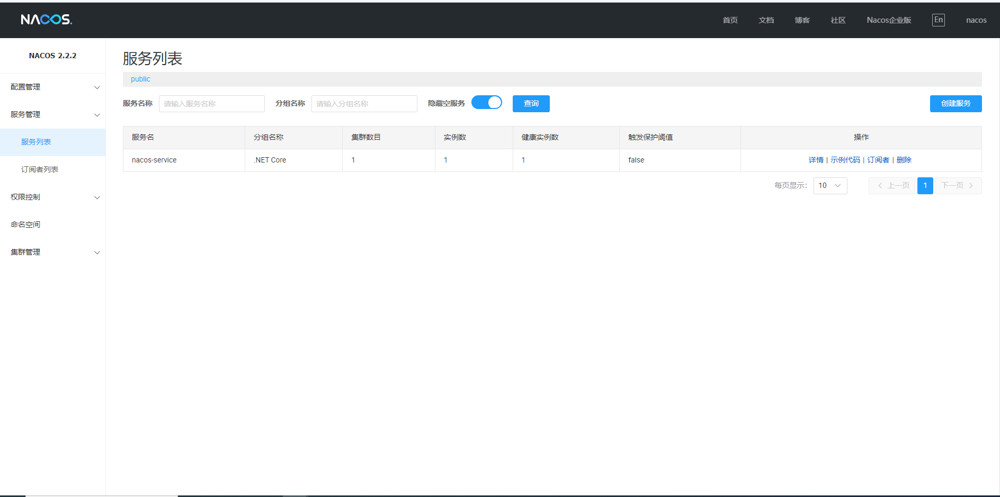Screen dimensions: 1000x497
Task: Click the 实例数 column header
Action: [x=474, y=138]
